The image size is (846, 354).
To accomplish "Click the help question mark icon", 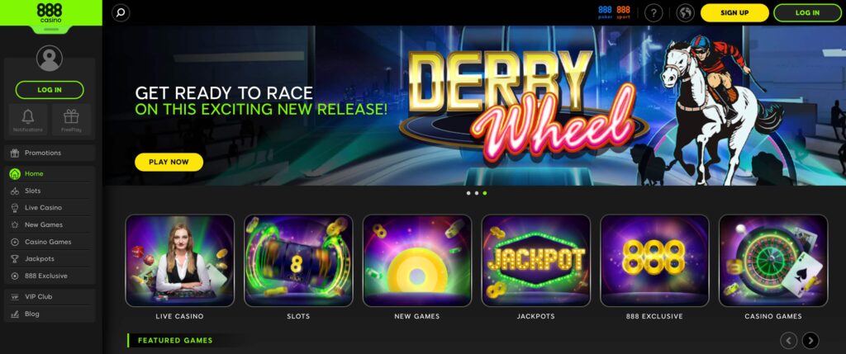I will pos(654,12).
